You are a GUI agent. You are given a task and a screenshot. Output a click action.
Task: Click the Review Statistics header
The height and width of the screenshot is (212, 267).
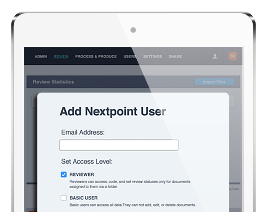(53, 82)
